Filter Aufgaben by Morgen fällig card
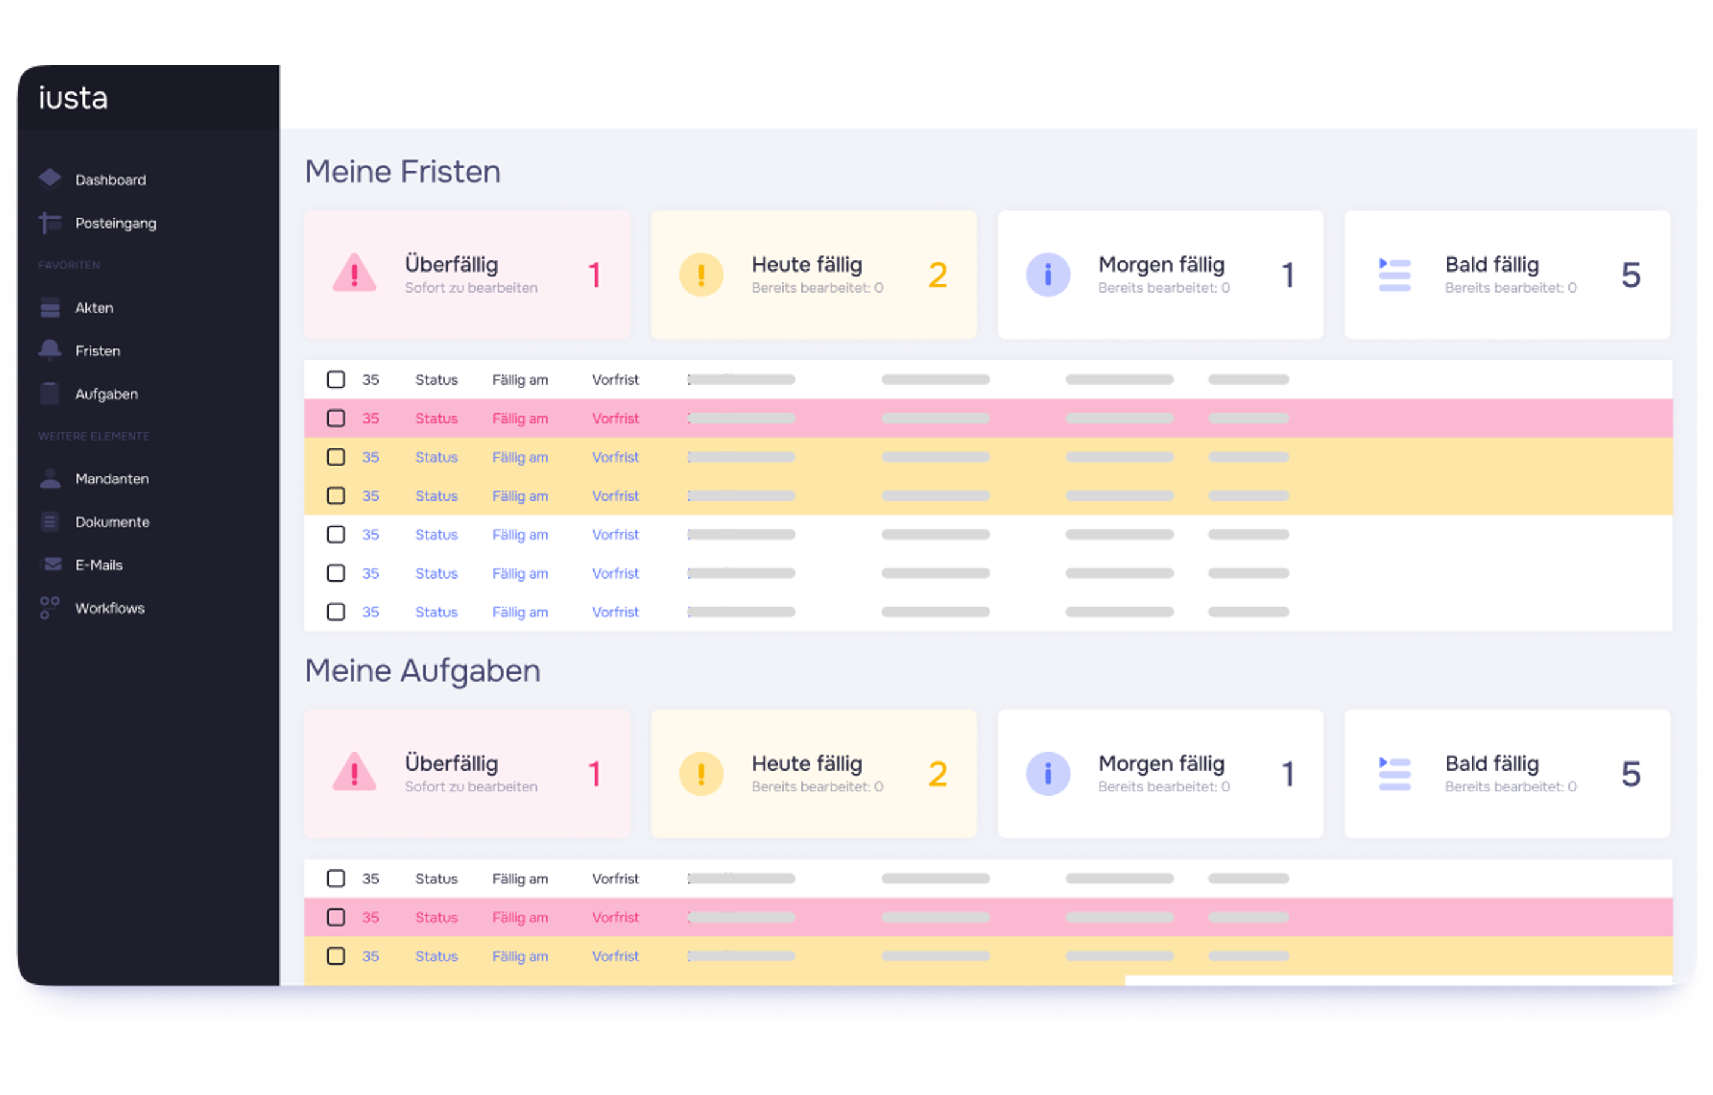Viewport: 1713px width, 1095px height. point(1160,774)
